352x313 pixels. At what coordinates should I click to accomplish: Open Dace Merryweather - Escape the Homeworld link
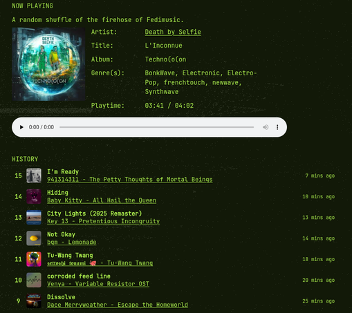[118, 305]
